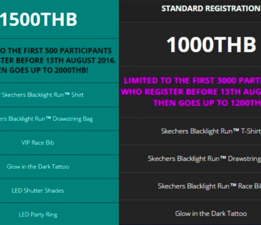Click the 1000THB standard price heading
The width and height of the screenshot is (261, 225).
(211, 45)
